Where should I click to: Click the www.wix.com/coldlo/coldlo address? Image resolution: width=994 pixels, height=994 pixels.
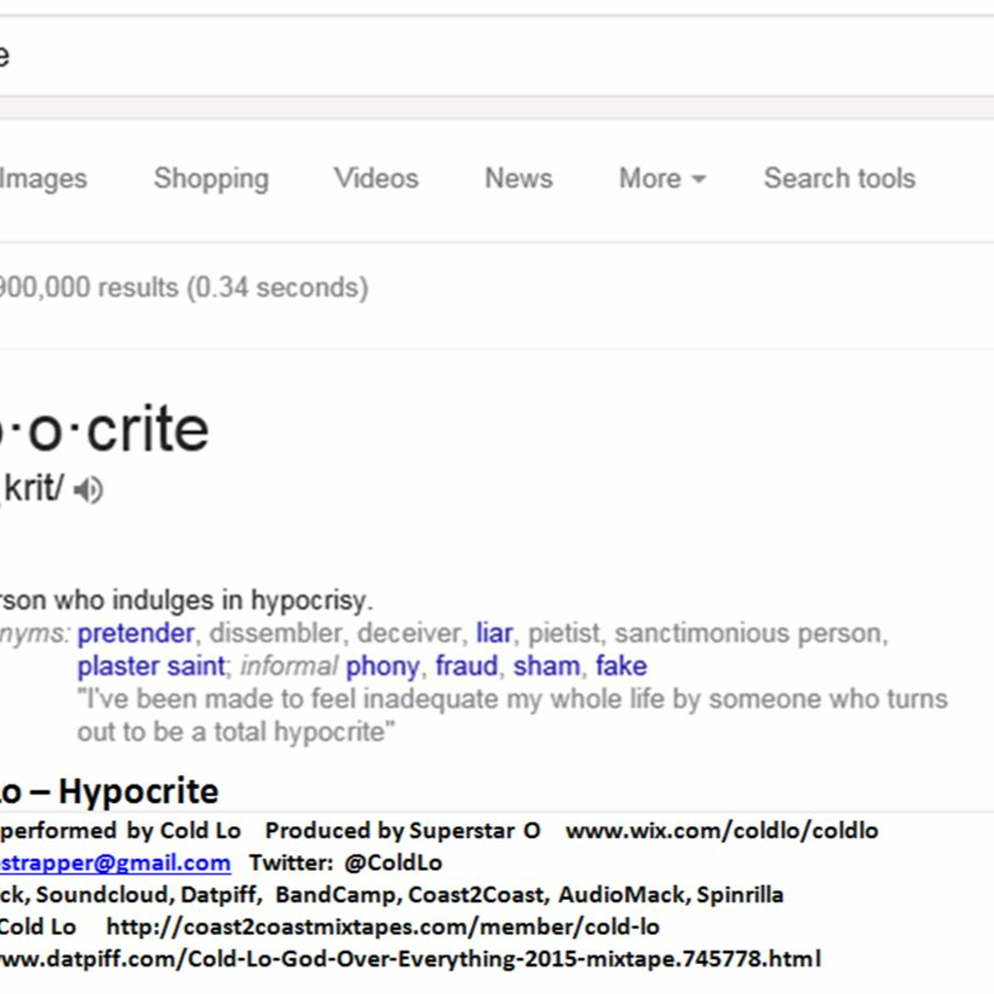click(x=722, y=830)
